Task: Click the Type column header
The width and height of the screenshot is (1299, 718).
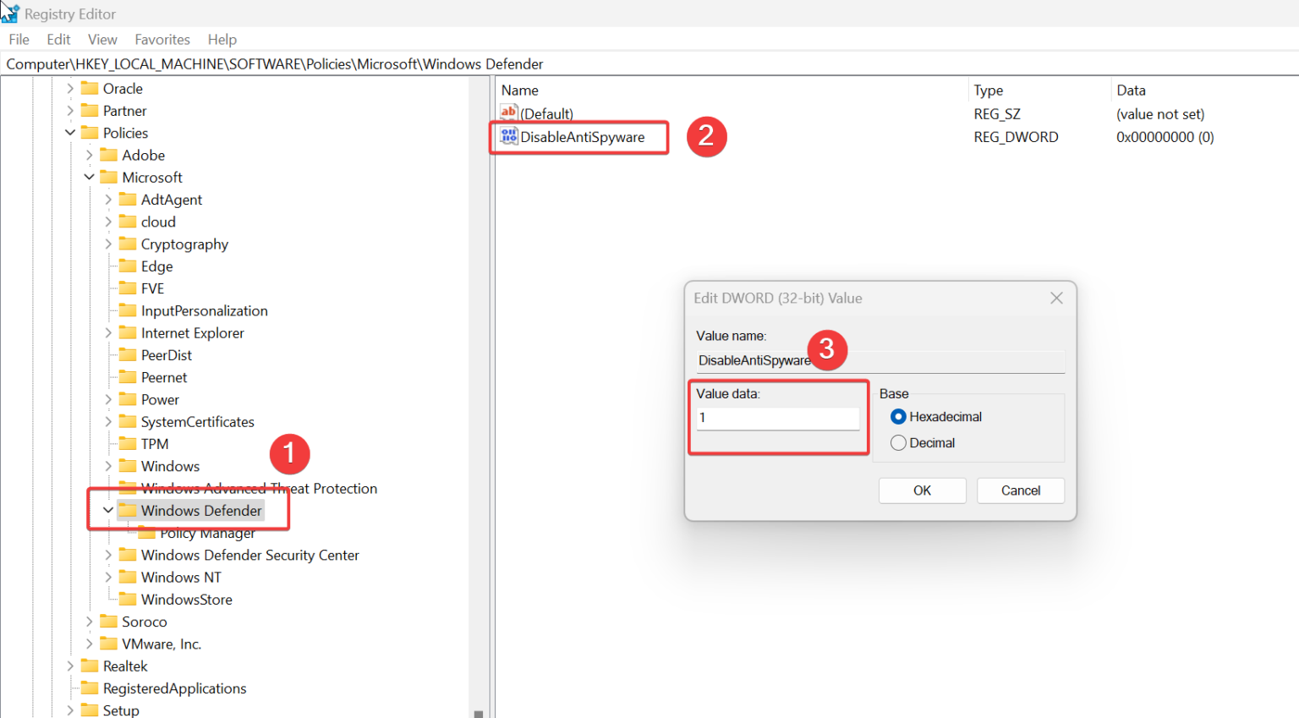Action: [x=988, y=90]
